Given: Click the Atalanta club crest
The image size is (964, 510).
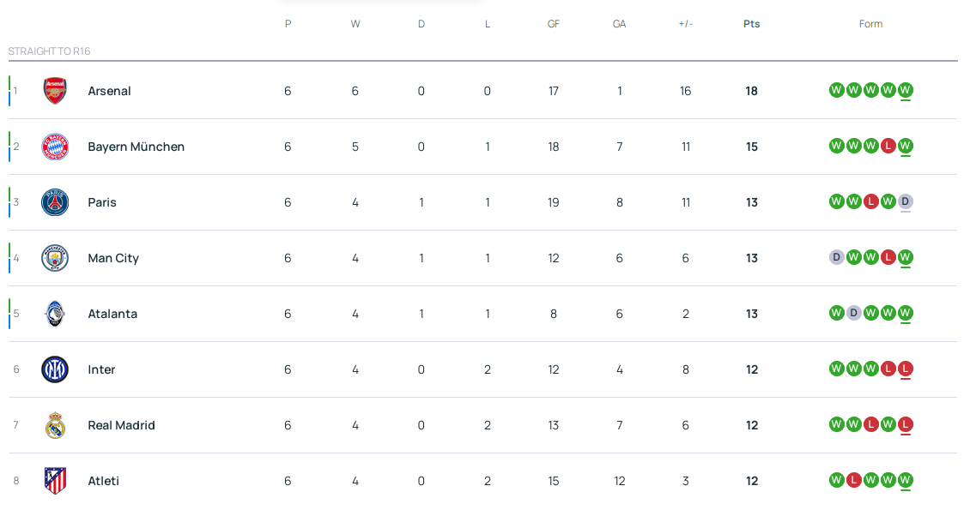Looking at the screenshot, I should click(x=55, y=314).
